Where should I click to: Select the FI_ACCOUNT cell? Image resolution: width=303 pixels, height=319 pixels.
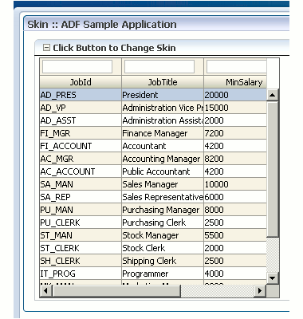click(x=81, y=146)
